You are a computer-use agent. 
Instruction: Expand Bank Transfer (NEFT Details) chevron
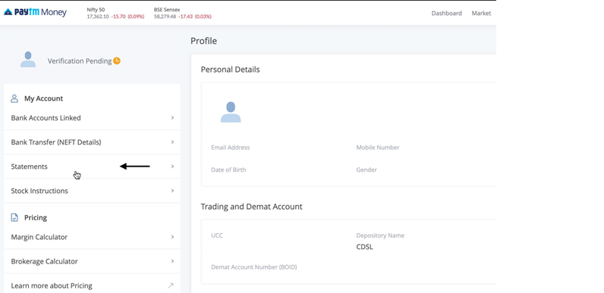(x=172, y=142)
